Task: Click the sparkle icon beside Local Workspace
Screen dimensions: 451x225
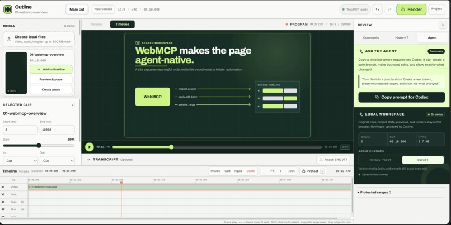Action: [x=361, y=114]
